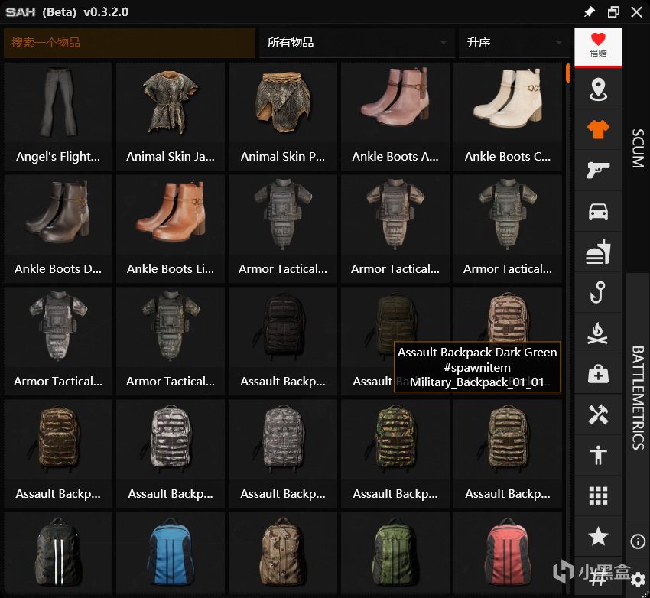Open the grid category icon
650x598 pixels.
[x=598, y=496]
